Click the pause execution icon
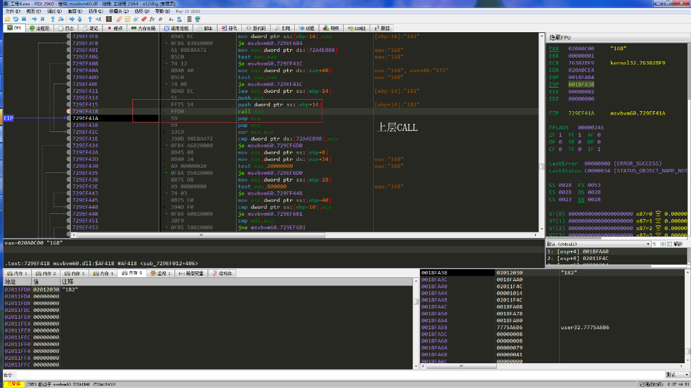 pyautogui.click(x=43, y=19)
